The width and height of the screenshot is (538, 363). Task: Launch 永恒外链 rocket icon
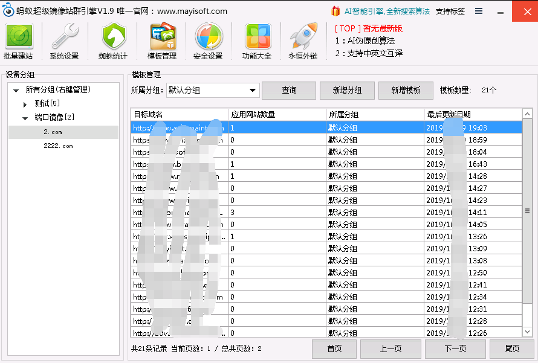(303, 41)
